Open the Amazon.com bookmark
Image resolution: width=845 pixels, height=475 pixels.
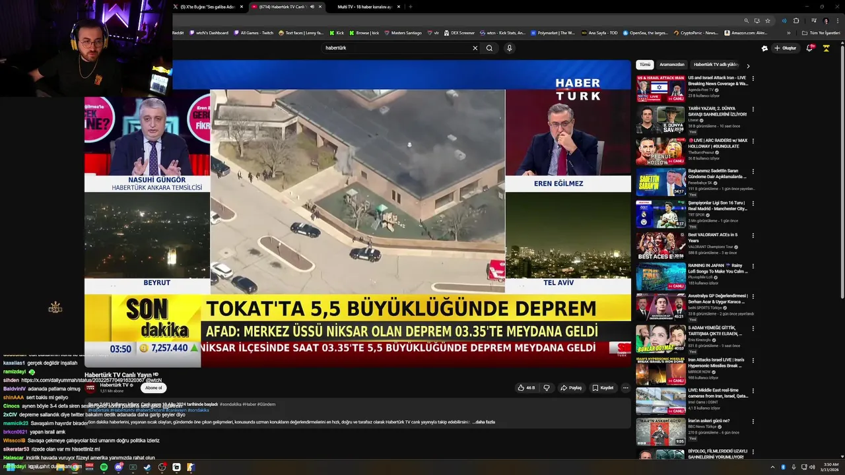(746, 33)
